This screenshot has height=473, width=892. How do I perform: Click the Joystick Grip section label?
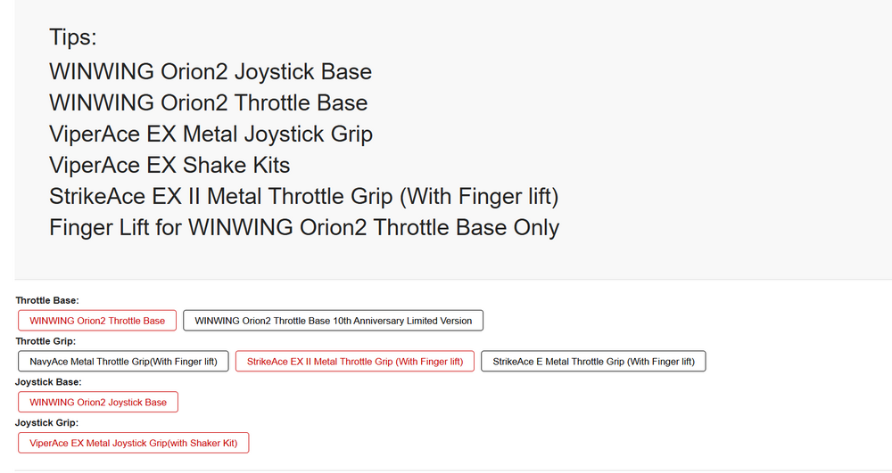tap(46, 423)
